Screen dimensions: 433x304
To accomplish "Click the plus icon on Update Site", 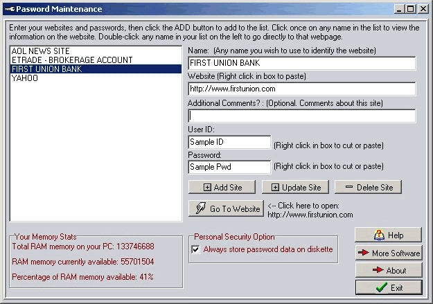I will 275,188.
